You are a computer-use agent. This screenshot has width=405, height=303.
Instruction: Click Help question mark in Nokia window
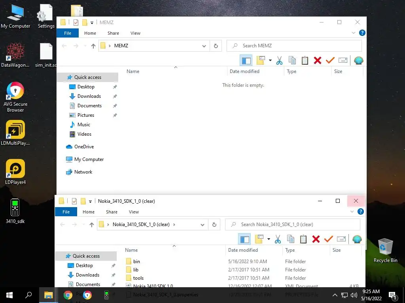click(x=361, y=211)
